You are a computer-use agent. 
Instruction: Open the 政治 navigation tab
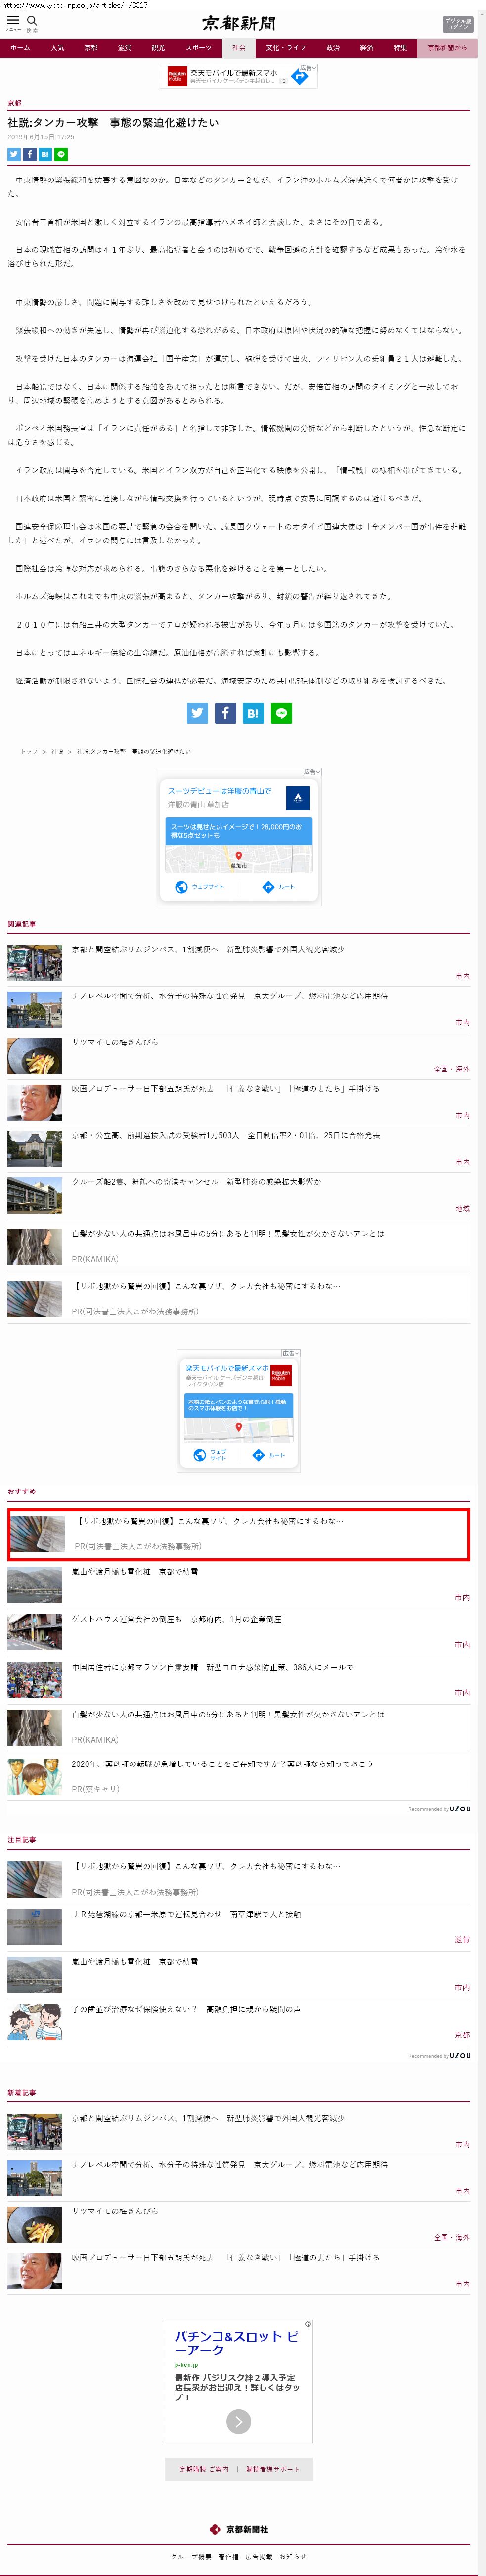333,48
